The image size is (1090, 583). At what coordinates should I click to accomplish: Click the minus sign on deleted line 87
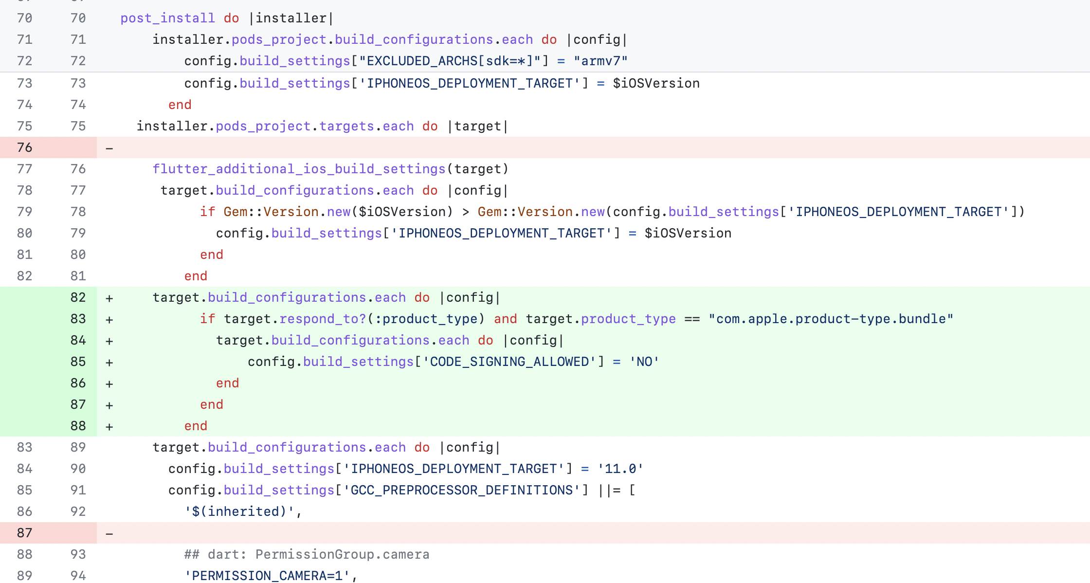(109, 532)
